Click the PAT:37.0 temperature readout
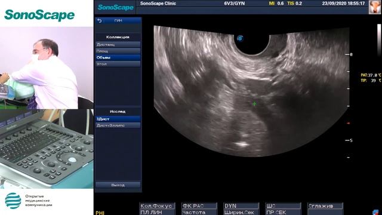382x215 pixels. [x=371, y=75]
